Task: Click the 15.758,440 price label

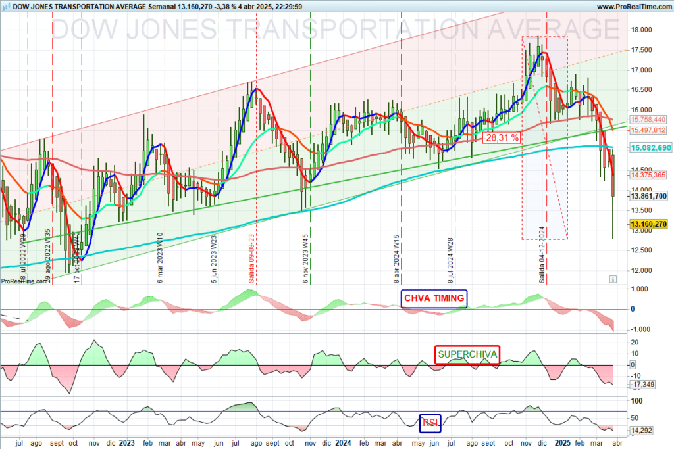Action: point(648,120)
